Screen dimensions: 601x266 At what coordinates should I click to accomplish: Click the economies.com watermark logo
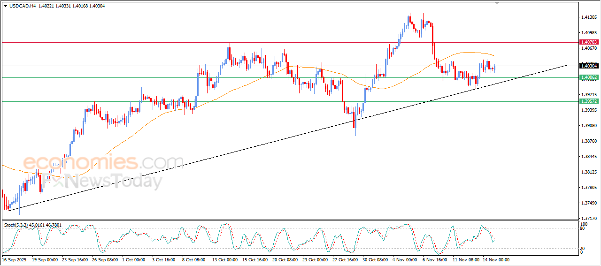click(103, 163)
